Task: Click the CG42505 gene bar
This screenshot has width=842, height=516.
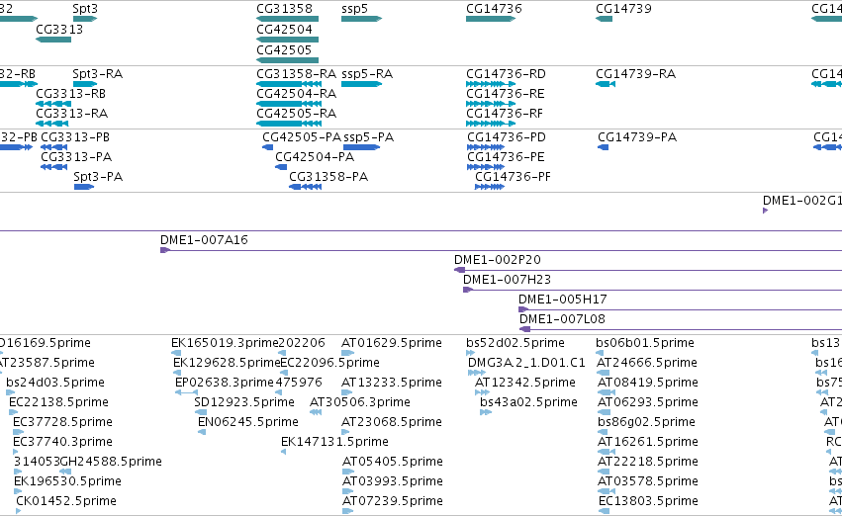Action: click(x=287, y=60)
